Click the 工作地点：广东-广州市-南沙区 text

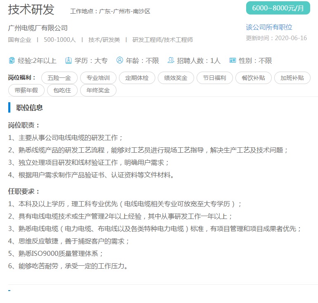[x=110, y=11]
